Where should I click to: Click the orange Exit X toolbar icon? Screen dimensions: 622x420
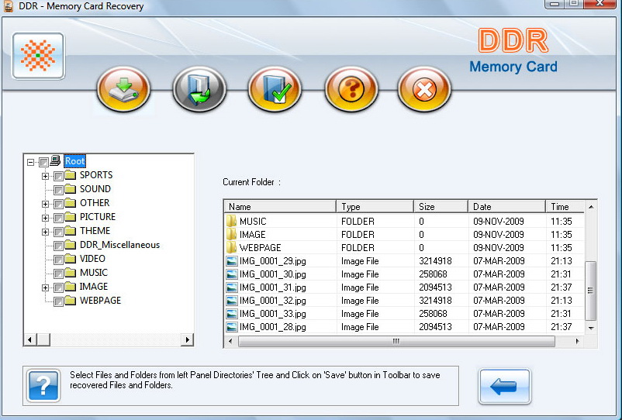pos(424,90)
